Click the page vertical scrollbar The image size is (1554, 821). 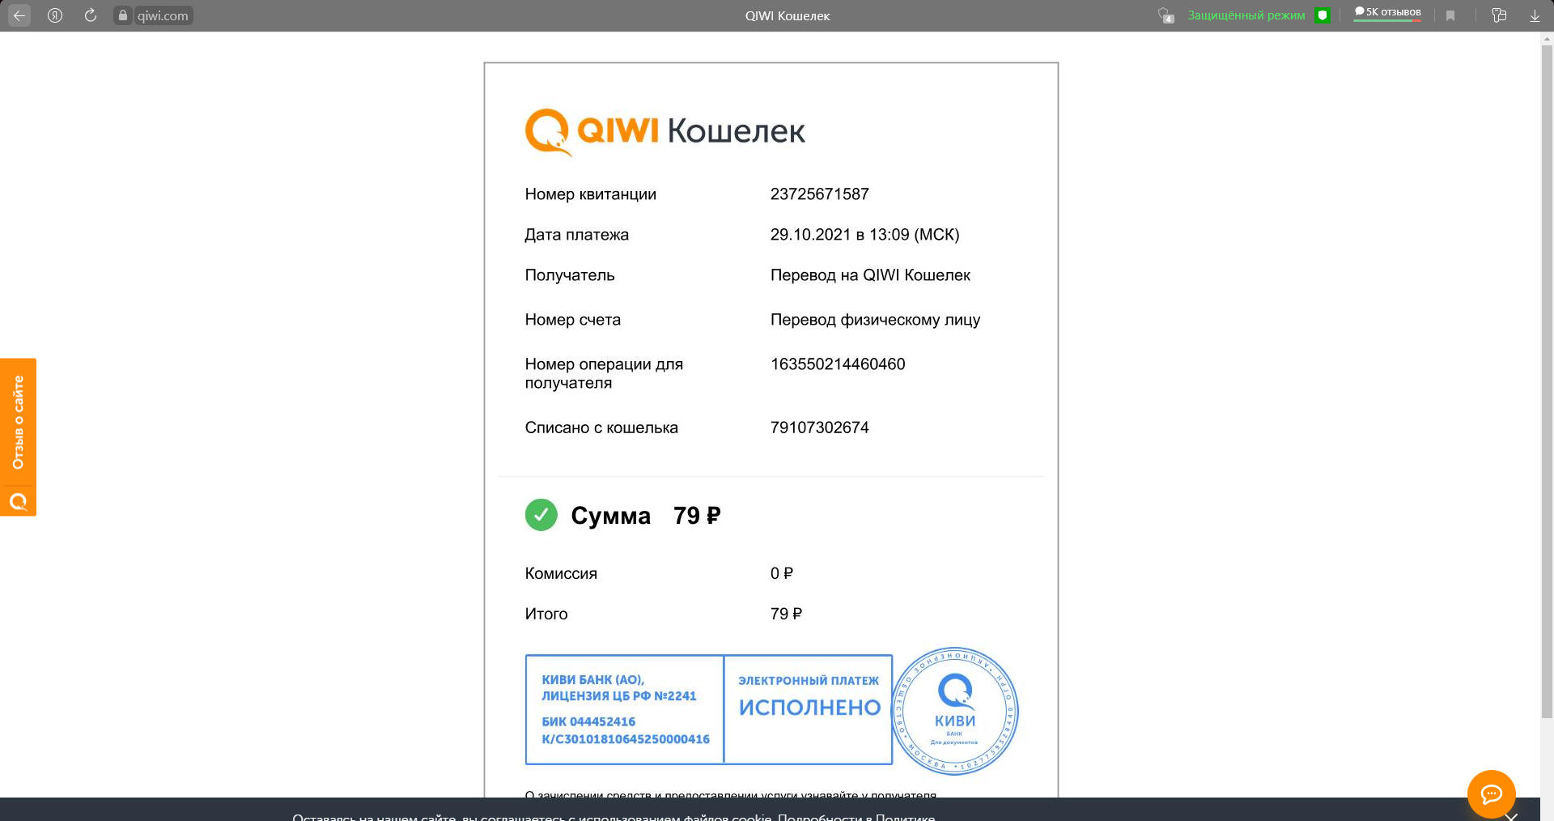coord(1547,381)
